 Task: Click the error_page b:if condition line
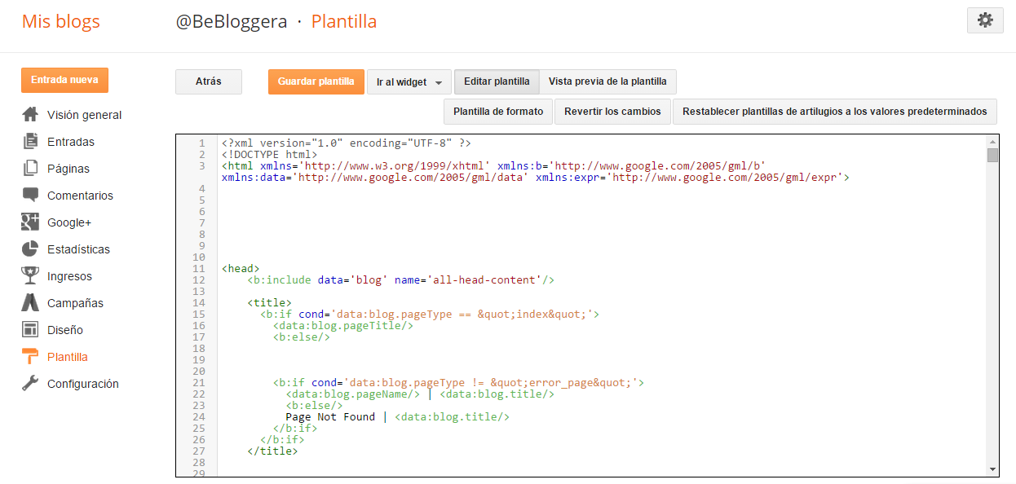[458, 382]
